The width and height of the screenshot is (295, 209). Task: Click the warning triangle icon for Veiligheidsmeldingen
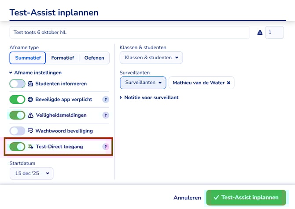[x=30, y=115]
